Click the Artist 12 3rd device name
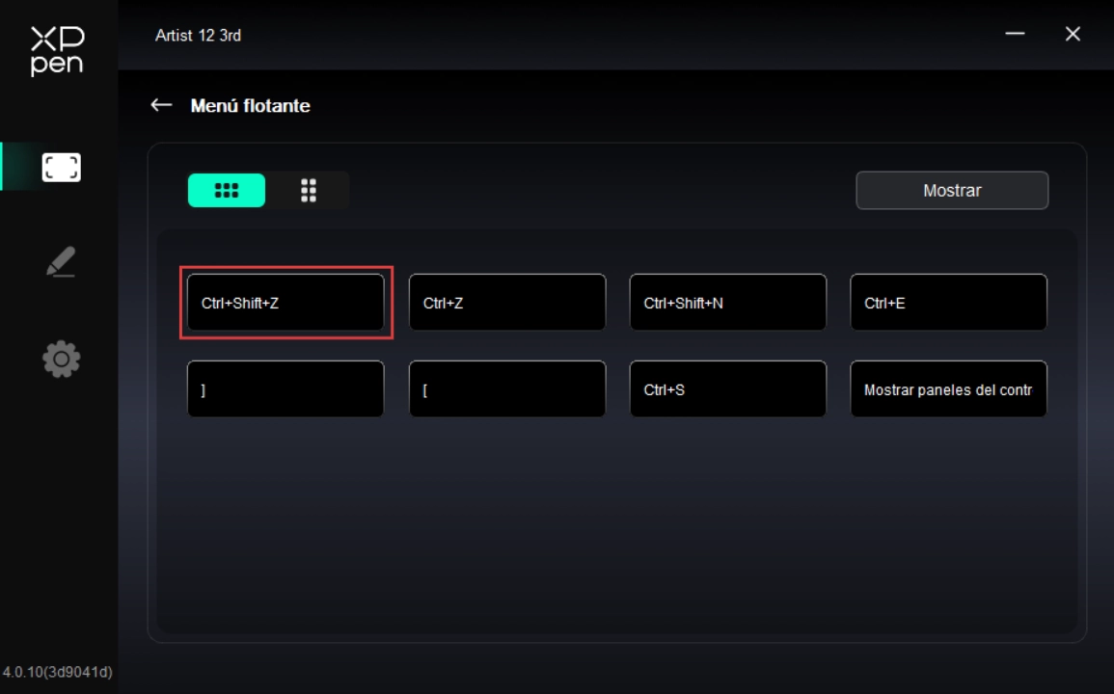 198,35
